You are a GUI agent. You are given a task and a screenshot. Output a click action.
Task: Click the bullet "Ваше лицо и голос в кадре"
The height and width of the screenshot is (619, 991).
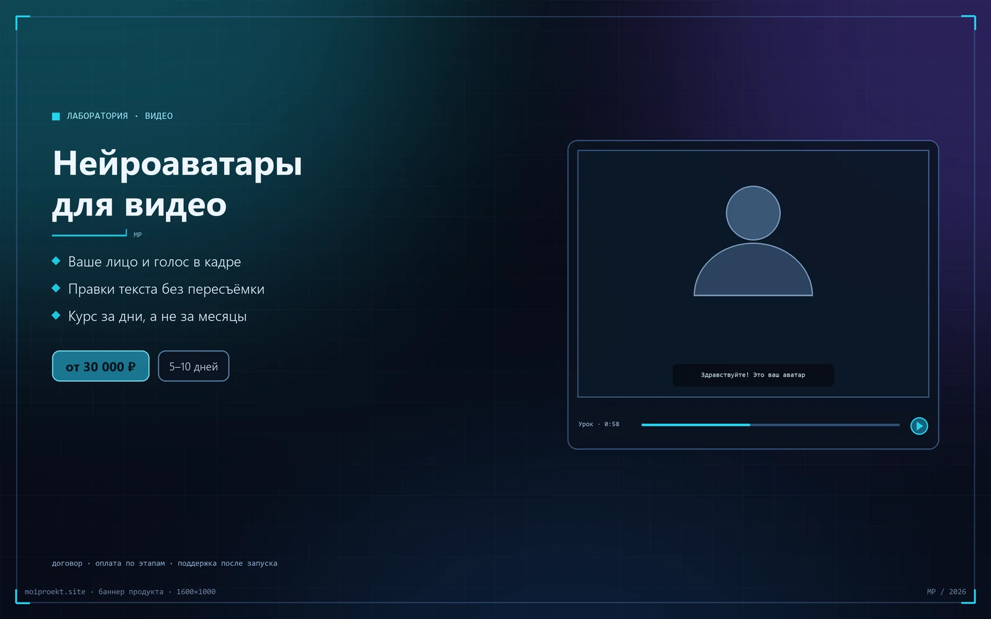[154, 262]
